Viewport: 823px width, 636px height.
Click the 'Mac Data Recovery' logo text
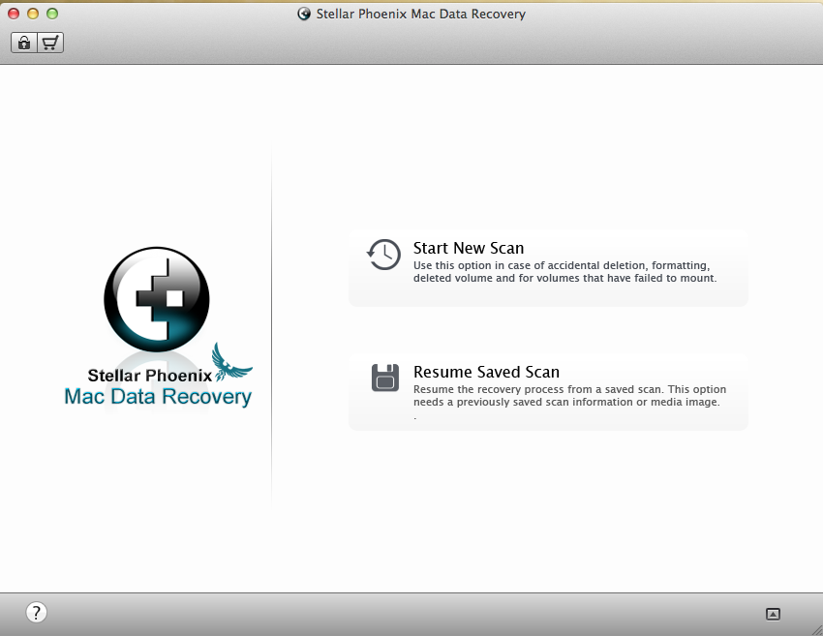click(x=158, y=397)
